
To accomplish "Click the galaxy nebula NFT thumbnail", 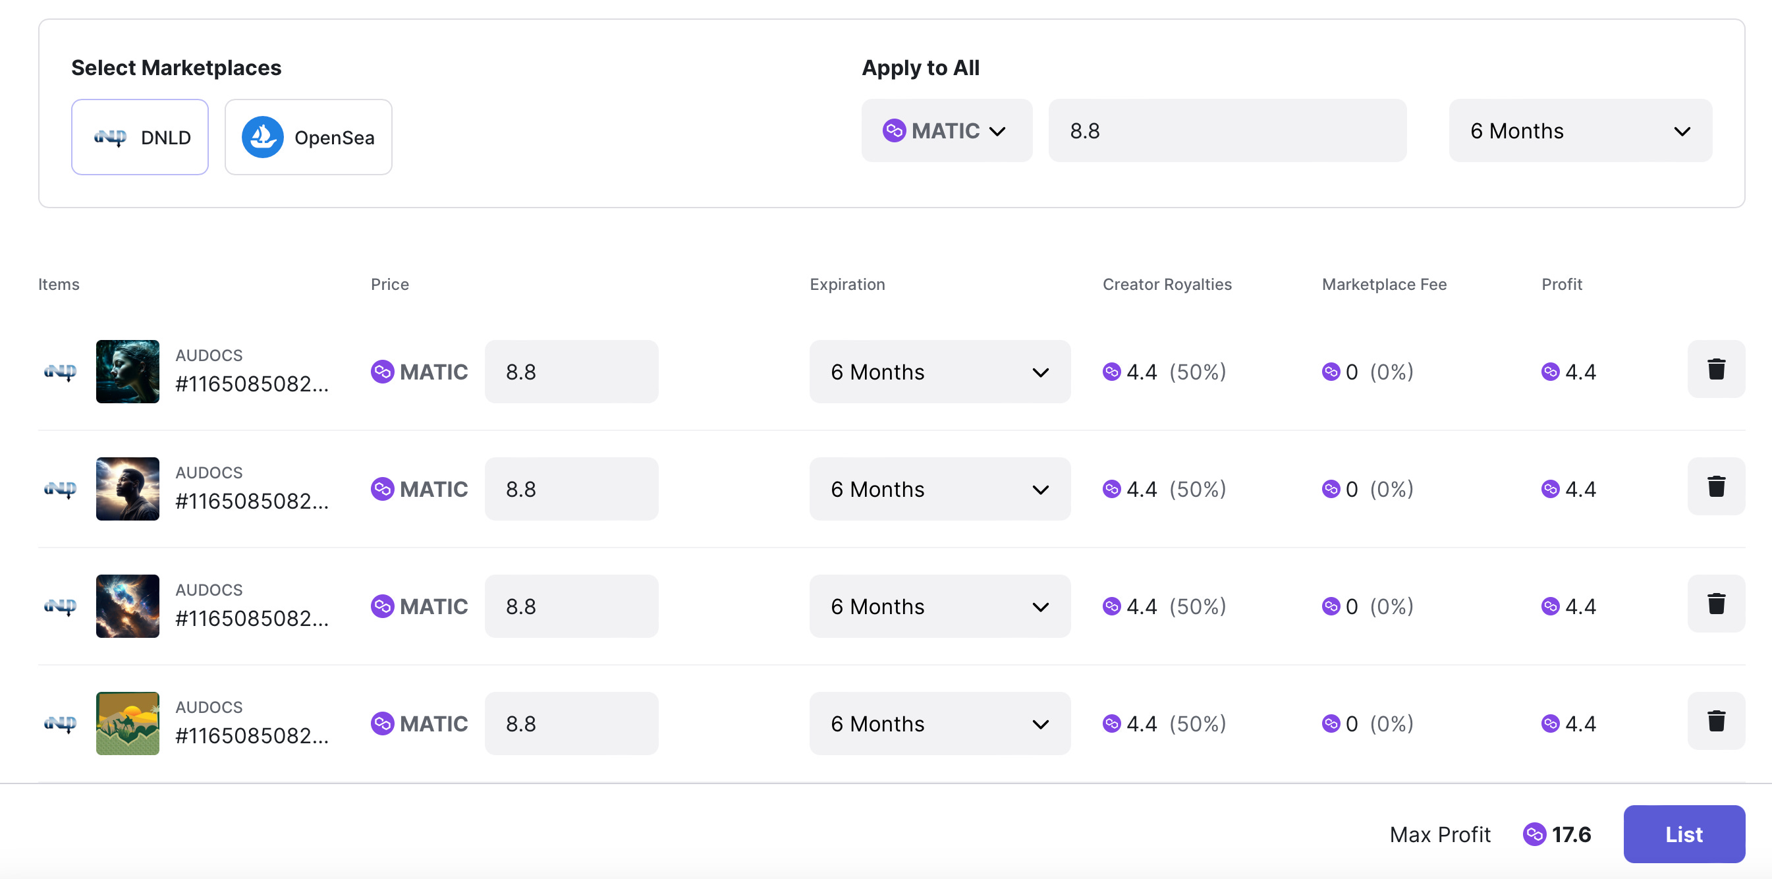I will (127, 606).
